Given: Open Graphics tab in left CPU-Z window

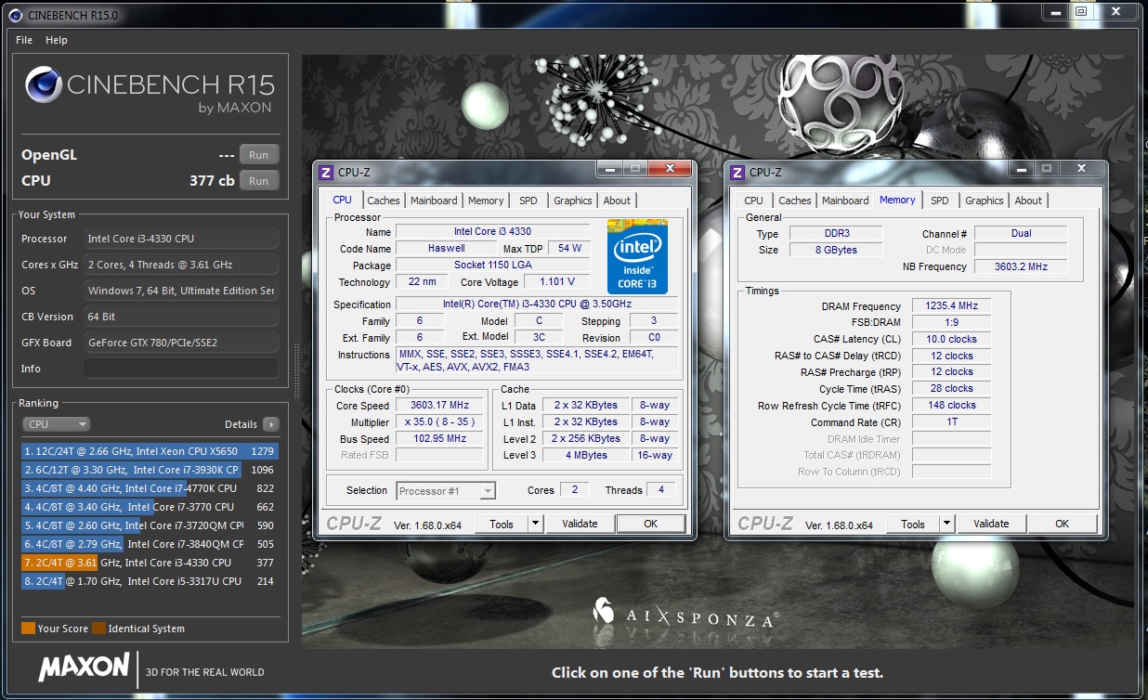Looking at the screenshot, I should pos(573,201).
